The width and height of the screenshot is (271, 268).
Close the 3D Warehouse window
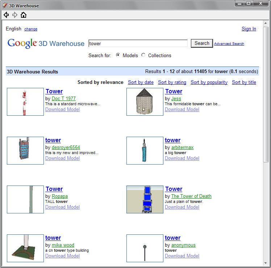[261, 4]
